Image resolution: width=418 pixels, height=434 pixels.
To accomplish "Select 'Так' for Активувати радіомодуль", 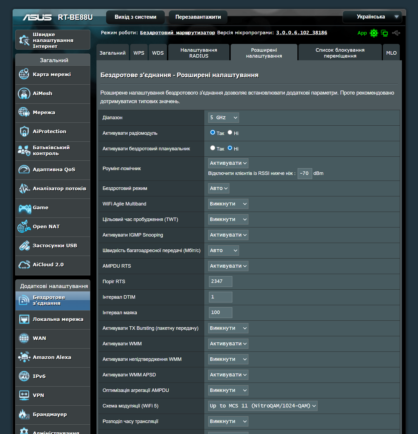I will [x=213, y=132].
